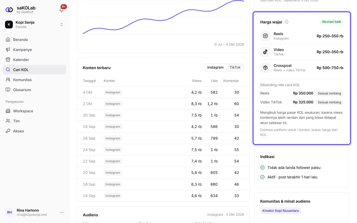Screen dimensions: 357x223
Task: Click the TikTok Video icon
Action: (265, 52)
